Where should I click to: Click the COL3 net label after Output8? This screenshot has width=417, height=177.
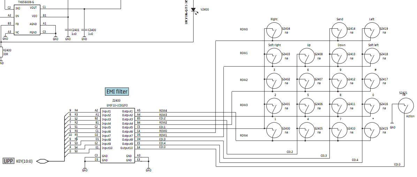[x=162, y=139]
